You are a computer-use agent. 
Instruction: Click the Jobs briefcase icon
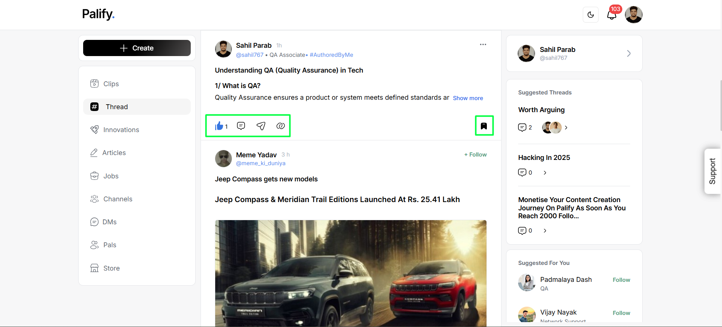click(94, 176)
